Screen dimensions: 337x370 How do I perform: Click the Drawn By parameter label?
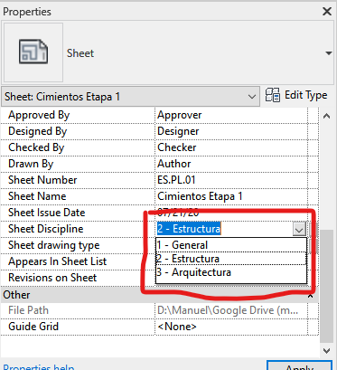[x=31, y=164]
